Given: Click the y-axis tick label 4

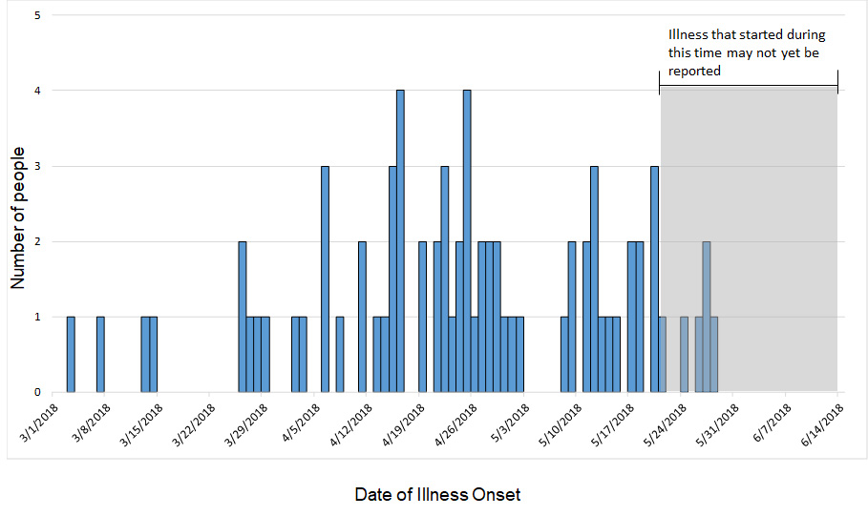Looking at the screenshot, I should [x=37, y=91].
